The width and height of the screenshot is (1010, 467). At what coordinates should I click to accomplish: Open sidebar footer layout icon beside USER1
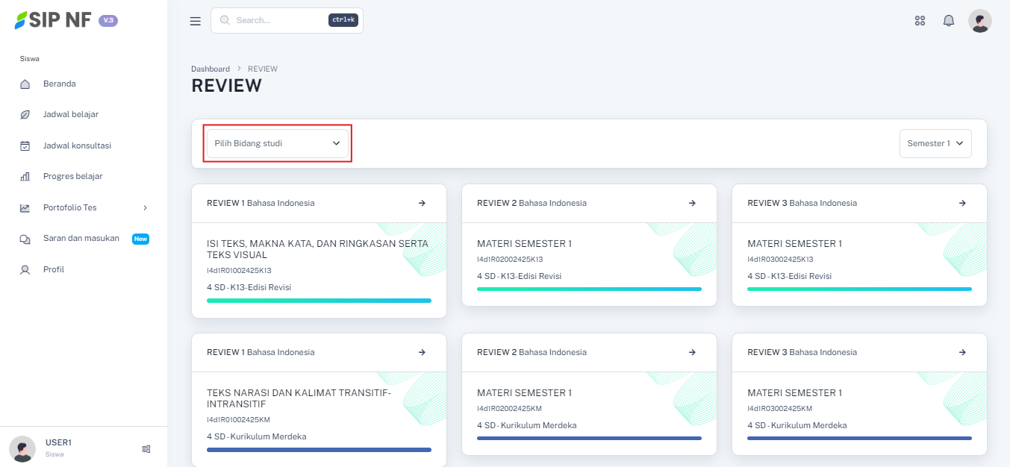pyautogui.click(x=146, y=449)
